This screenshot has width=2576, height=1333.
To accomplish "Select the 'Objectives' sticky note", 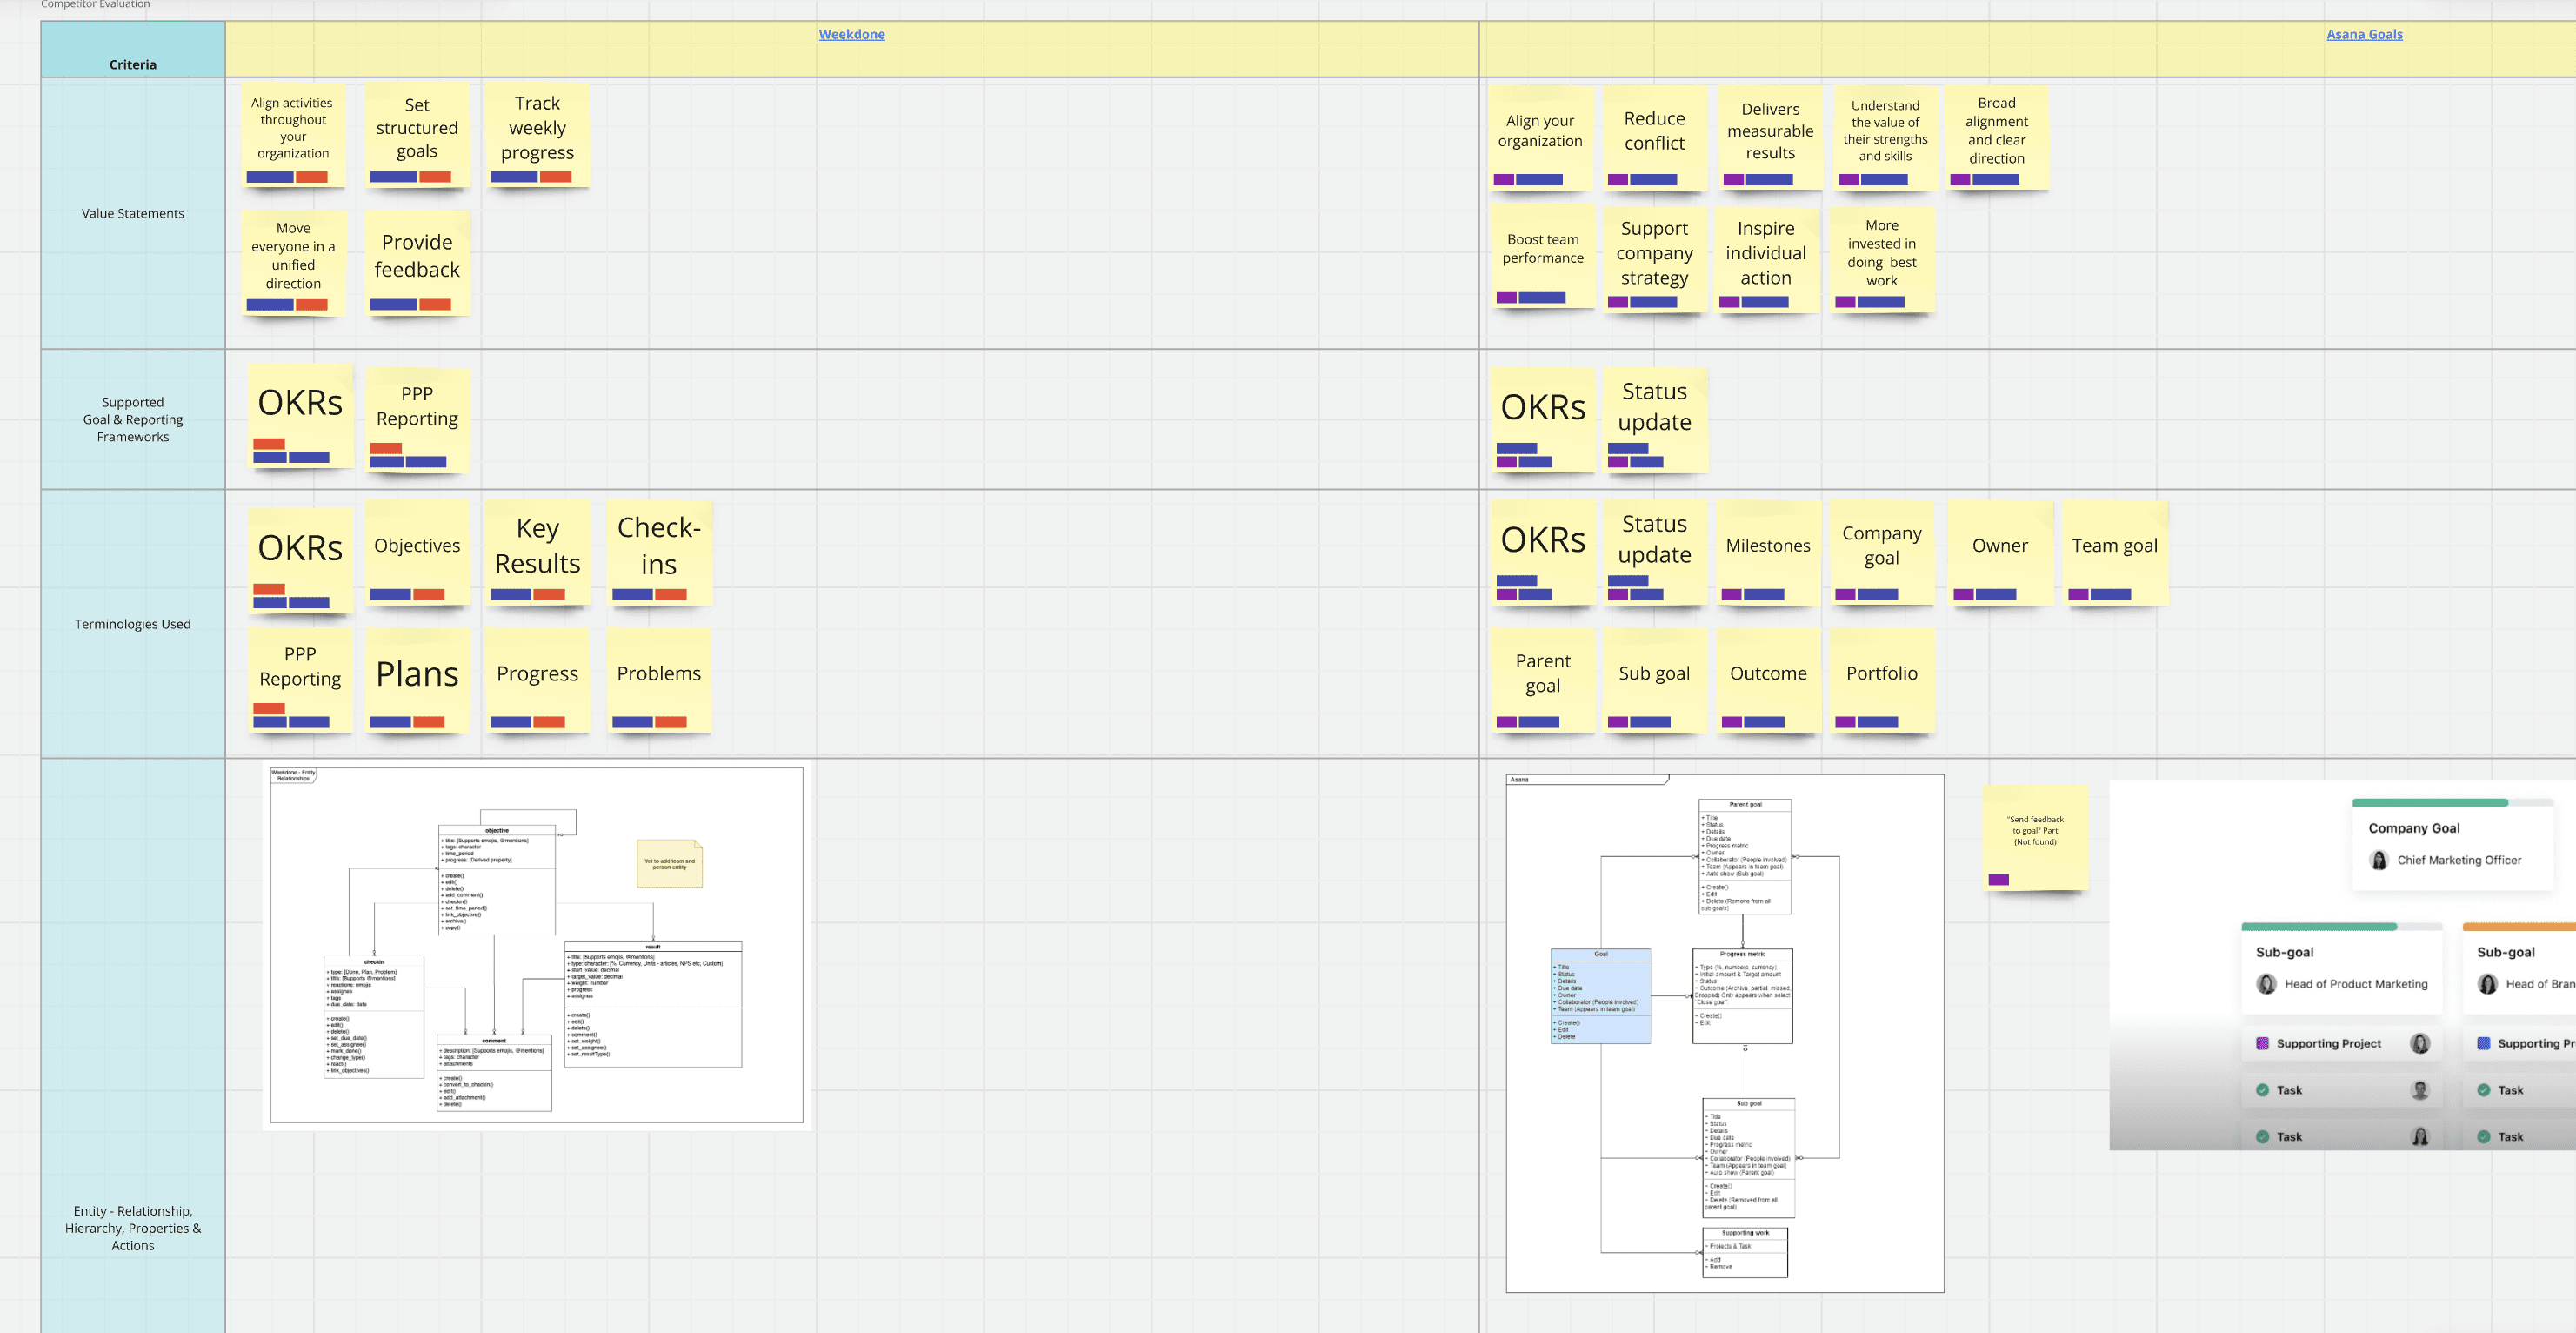I will (x=417, y=553).
